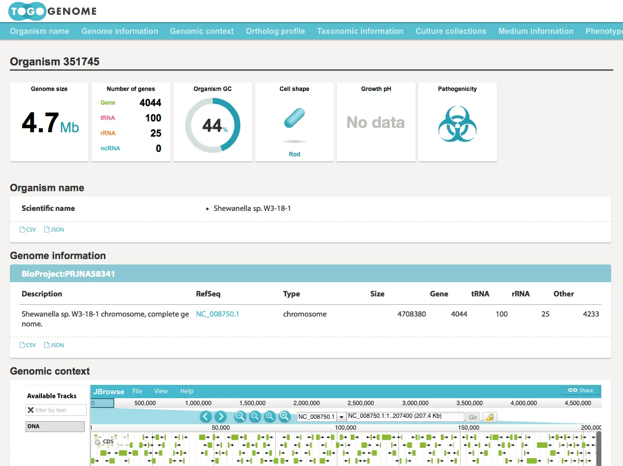The image size is (623, 466).
Task: Focus the filter by text field
Action: pyautogui.click(x=56, y=410)
